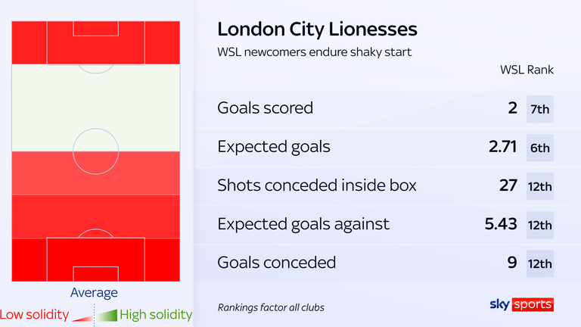Screen dimensions: 581x327
Task: Click the 5.43 expected goals against value
Action: (x=501, y=224)
